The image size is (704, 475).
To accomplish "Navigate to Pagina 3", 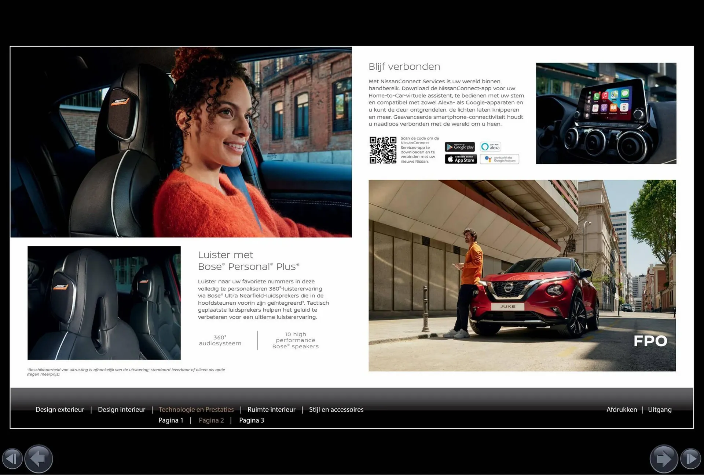I will (252, 420).
